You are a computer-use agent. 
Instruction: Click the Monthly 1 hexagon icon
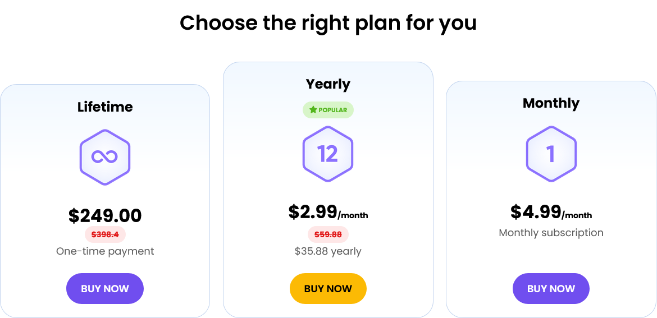551,154
